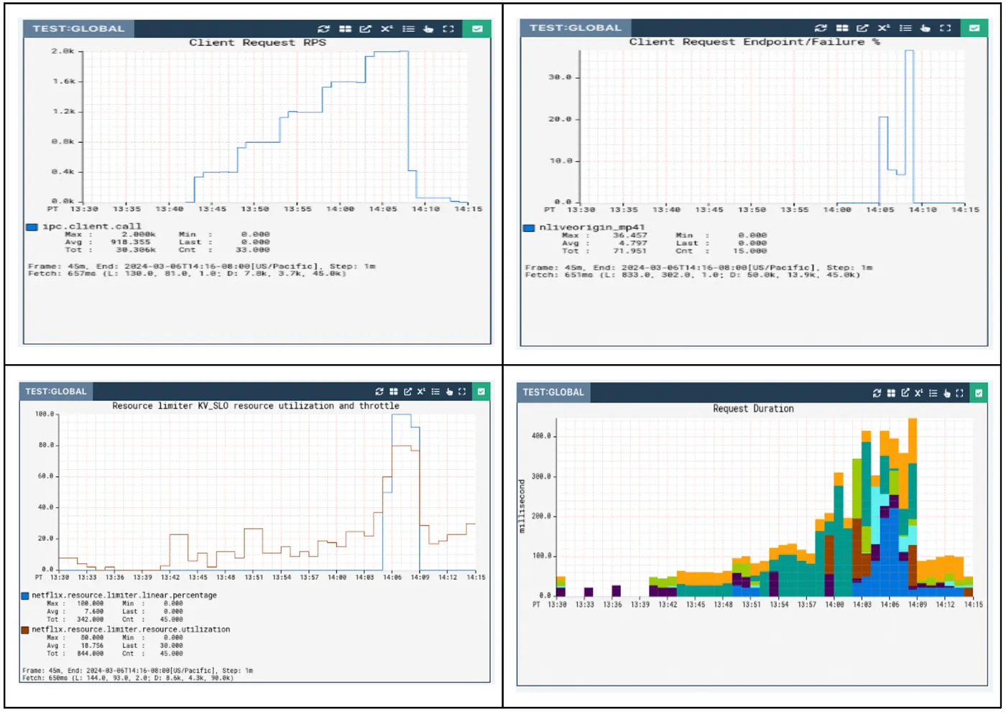Toggle legend list icon on Request Duration panel
1006x714 pixels.
(x=933, y=393)
